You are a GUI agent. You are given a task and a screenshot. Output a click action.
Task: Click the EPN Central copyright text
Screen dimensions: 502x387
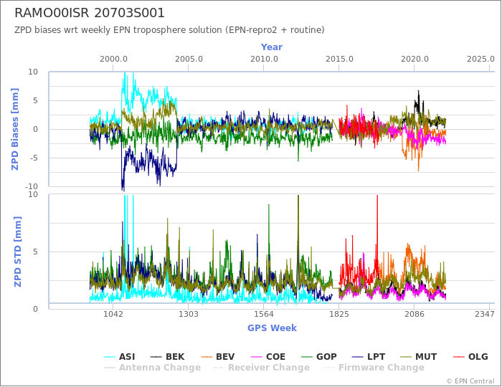470,381
